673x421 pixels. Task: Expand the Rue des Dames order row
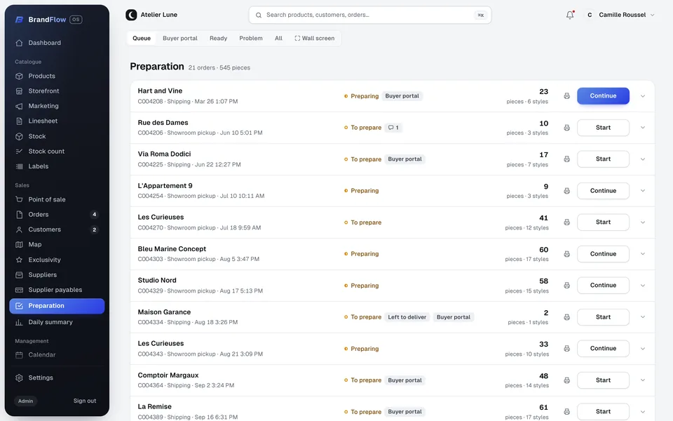coord(643,128)
